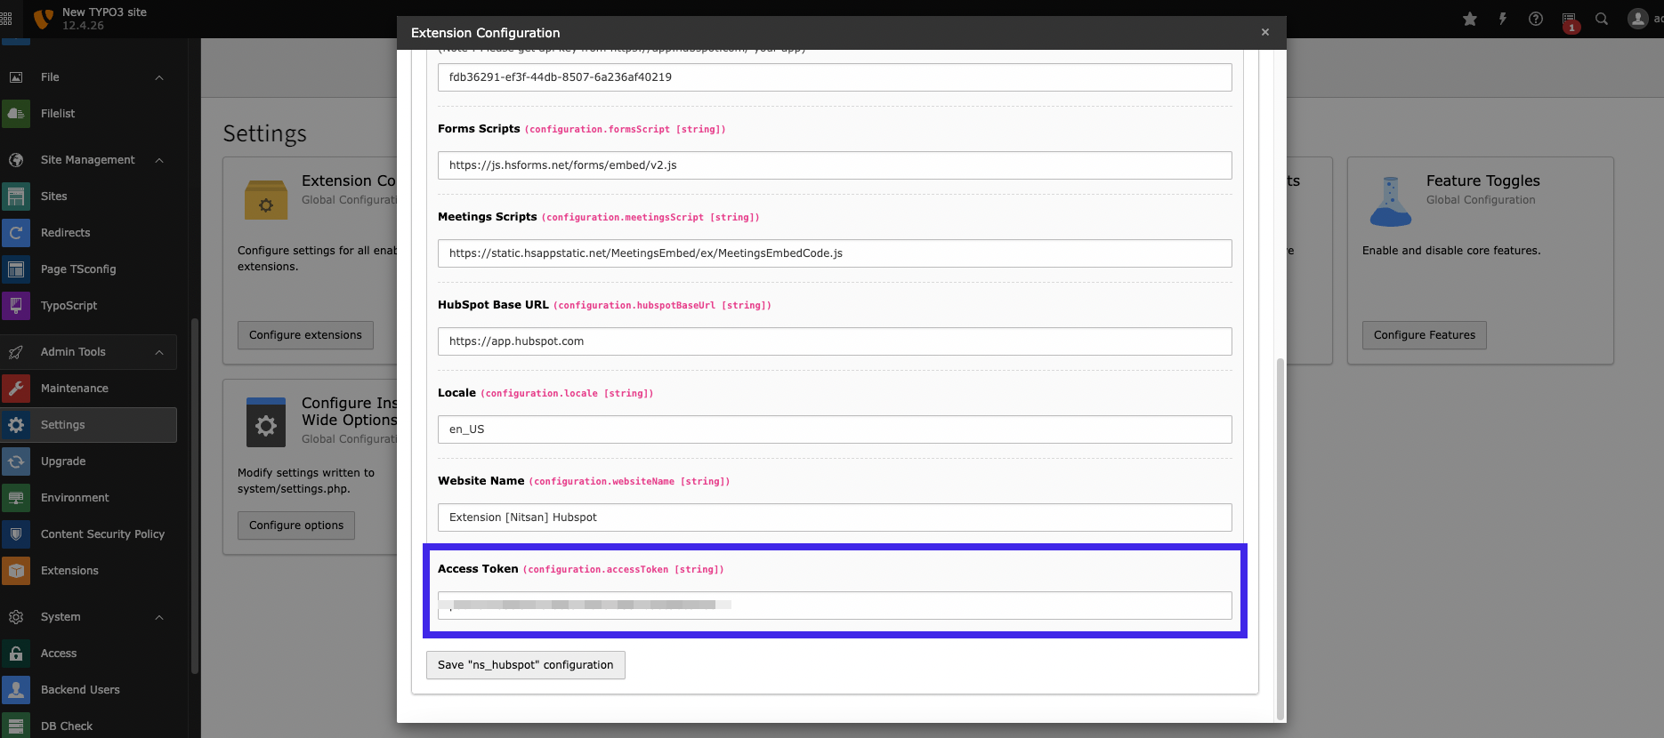1664x738 pixels.
Task: Click the Feature Toggles flask icon
Action: 1390,201
